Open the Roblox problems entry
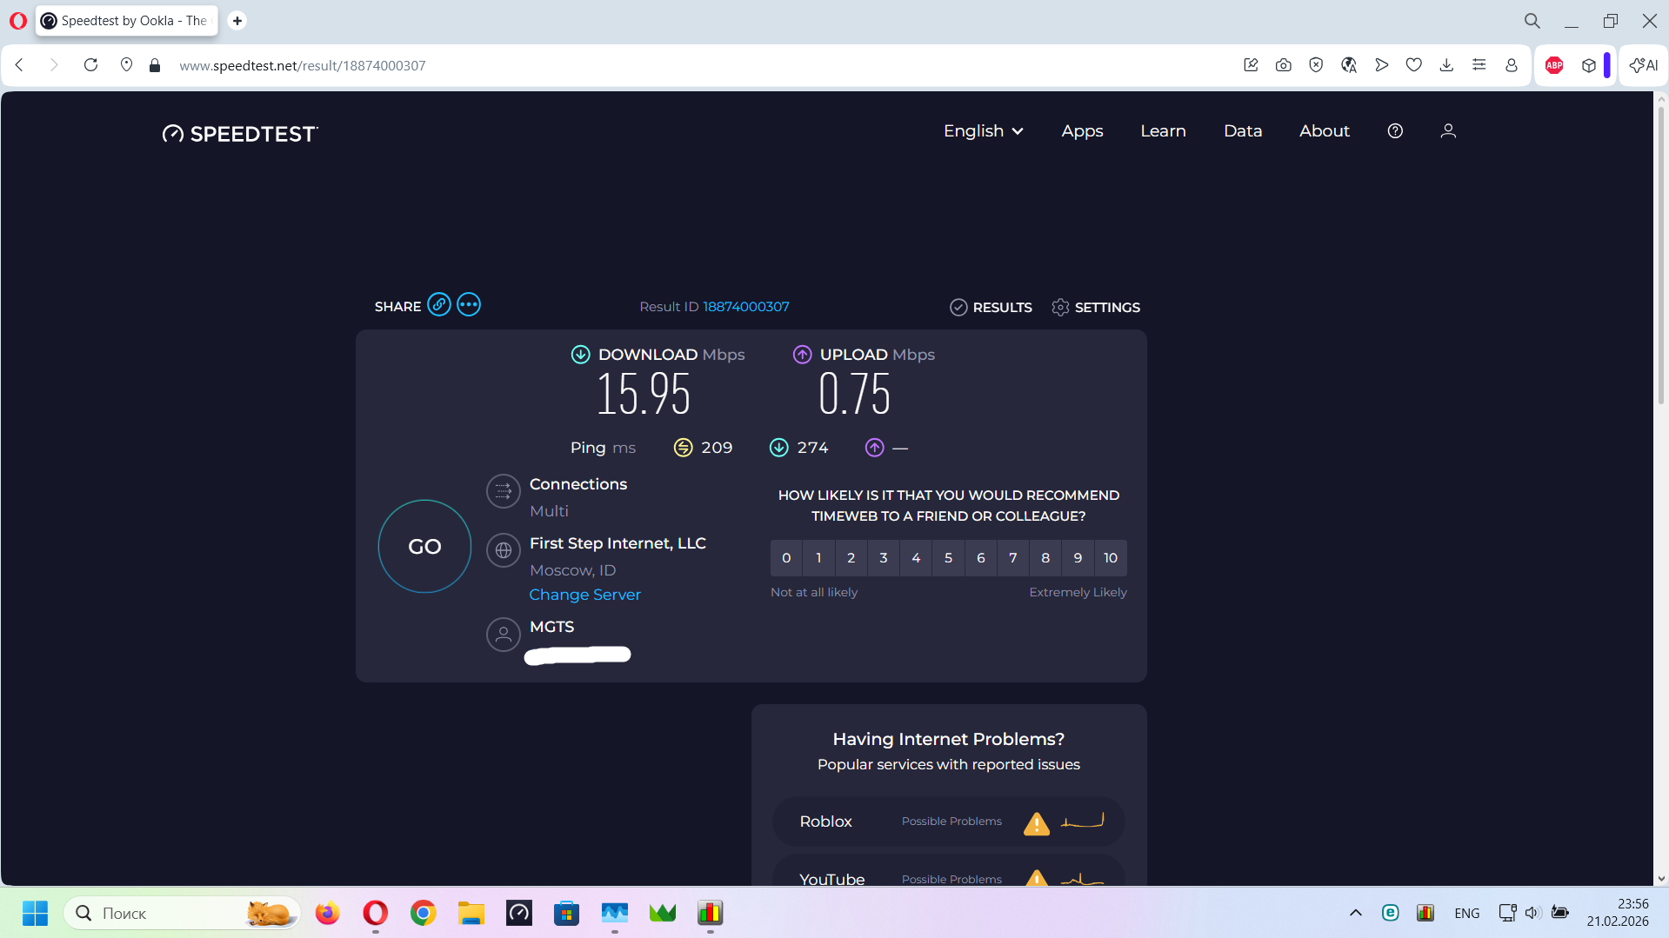 (x=949, y=822)
